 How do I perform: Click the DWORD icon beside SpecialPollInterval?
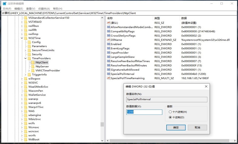[108, 74]
